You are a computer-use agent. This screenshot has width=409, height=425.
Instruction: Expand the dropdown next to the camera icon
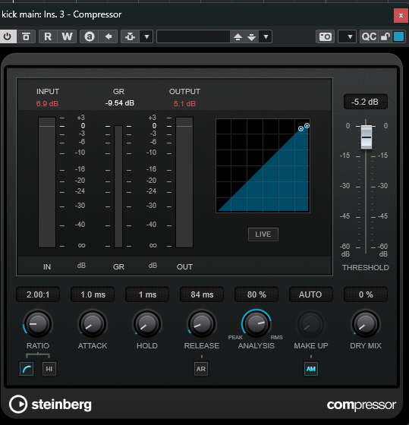coord(348,36)
